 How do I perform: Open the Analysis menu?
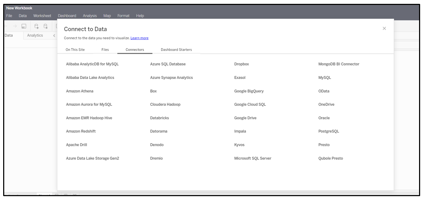(90, 16)
